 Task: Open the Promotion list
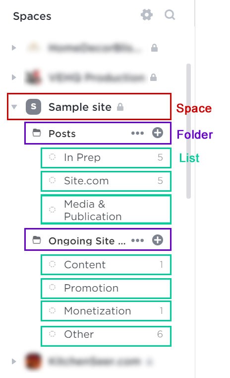click(x=106, y=288)
